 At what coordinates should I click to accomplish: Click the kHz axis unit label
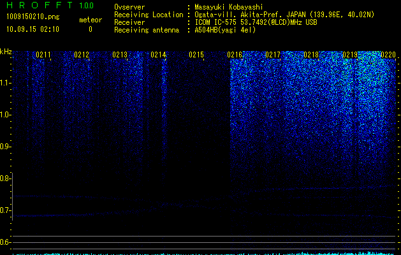(6, 52)
